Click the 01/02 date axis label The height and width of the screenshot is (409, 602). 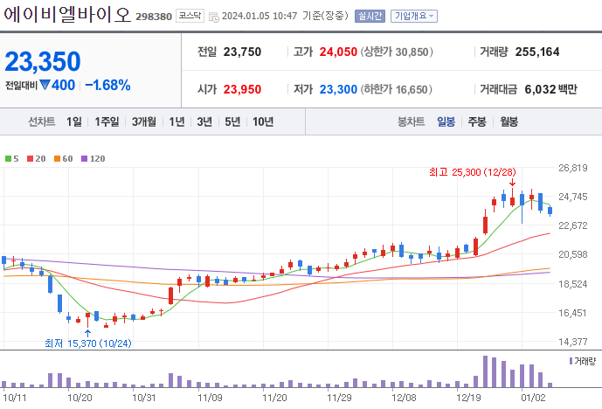533,398
